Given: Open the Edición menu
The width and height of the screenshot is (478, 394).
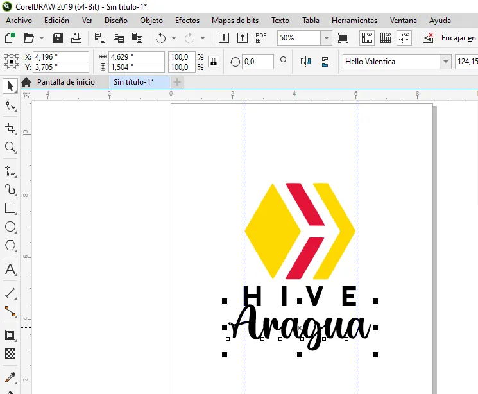Looking at the screenshot, I should coord(56,21).
